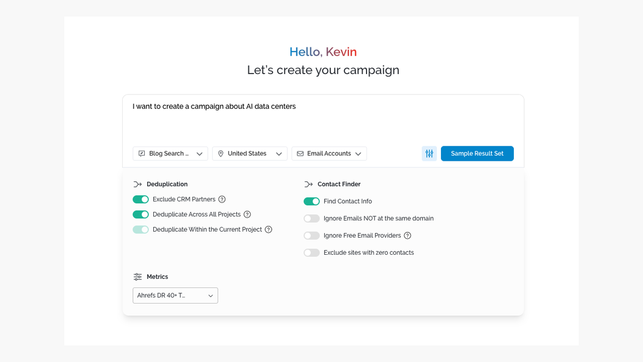Click the Sample Result Set button
This screenshot has height=362, width=643.
477,153
